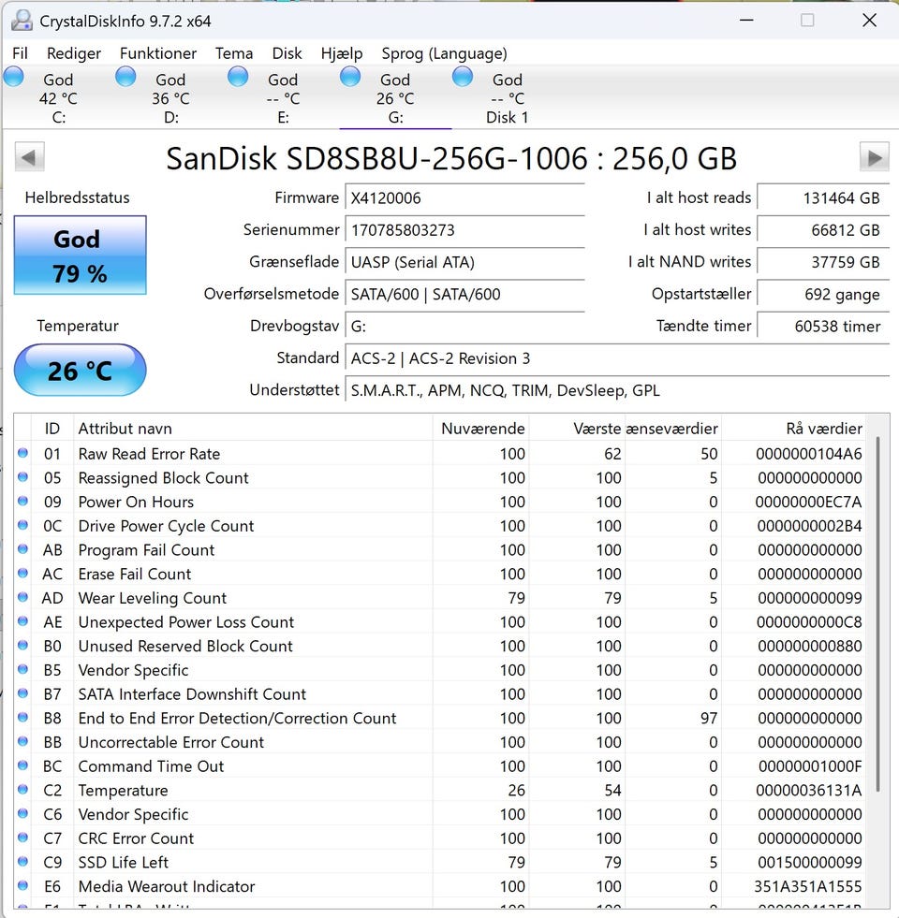Click the Serienummer value field

tap(464, 230)
